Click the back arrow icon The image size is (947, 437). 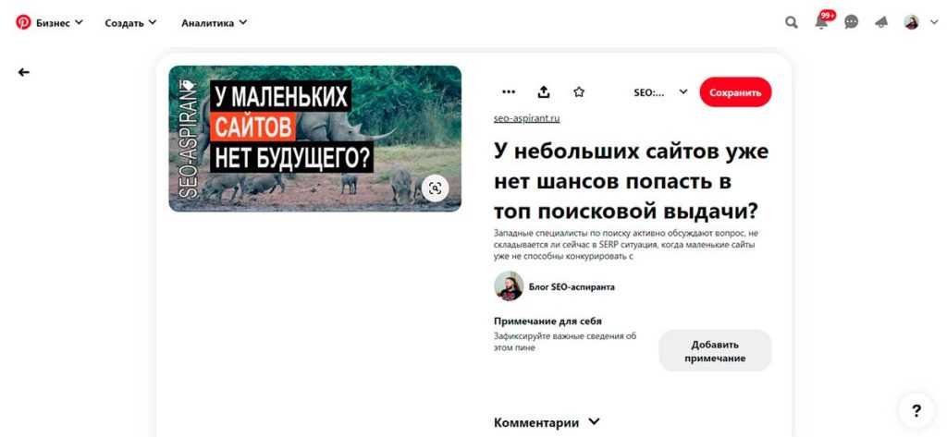pyautogui.click(x=24, y=72)
